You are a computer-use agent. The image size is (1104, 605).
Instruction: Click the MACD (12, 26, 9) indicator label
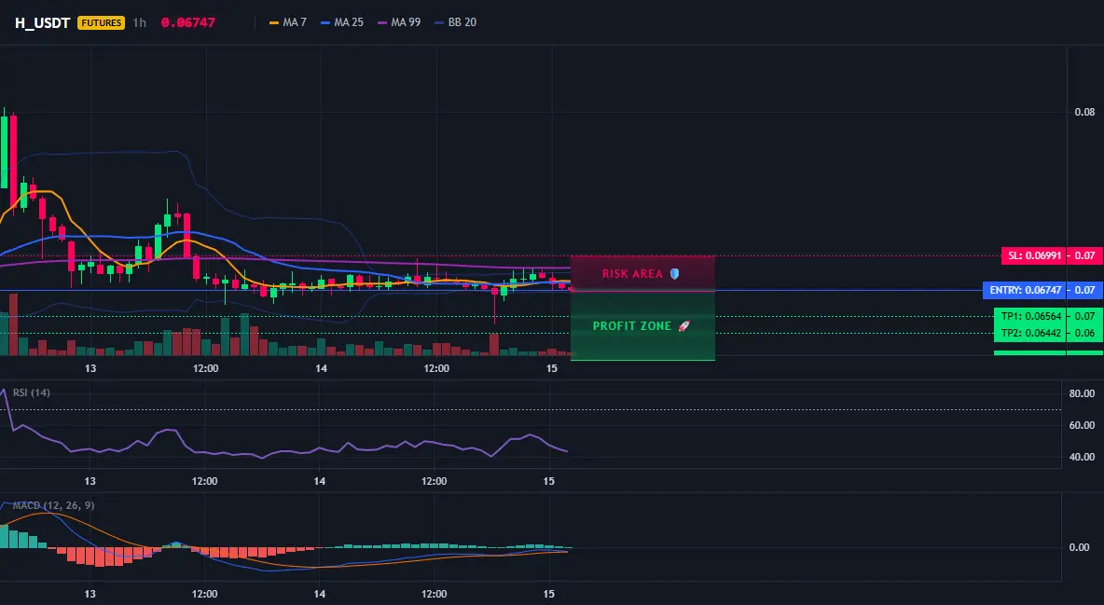53,505
